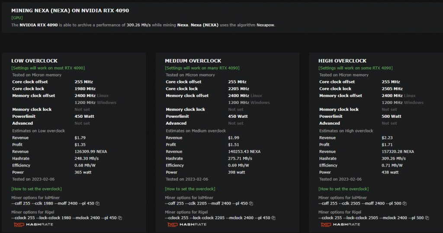Copy Rigel options for Medium overclock

(273, 218)
